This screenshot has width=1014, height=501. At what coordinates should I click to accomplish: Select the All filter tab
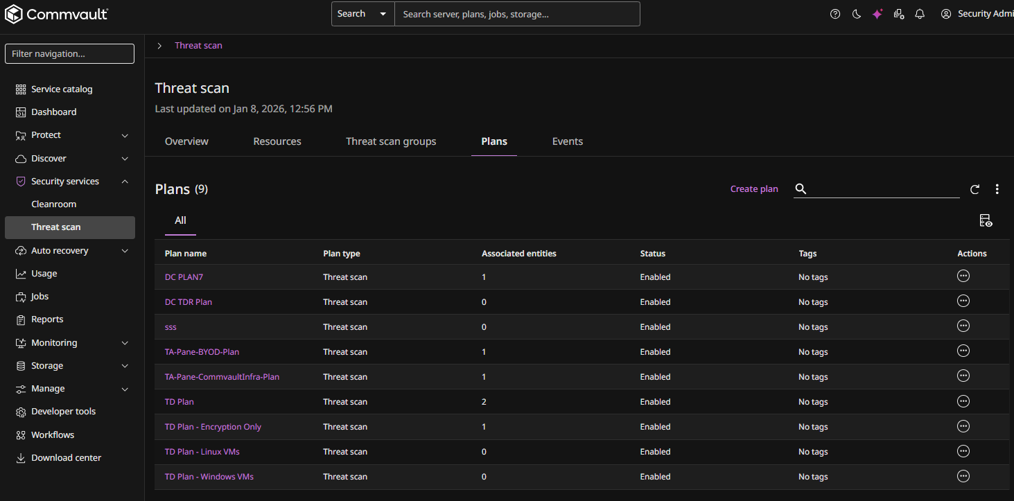click(180, 220)
